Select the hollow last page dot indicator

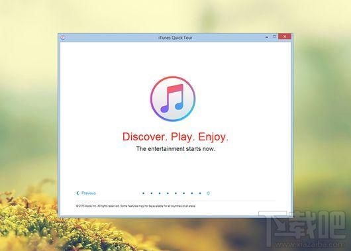pyautogui.click(x=208, y=193)
